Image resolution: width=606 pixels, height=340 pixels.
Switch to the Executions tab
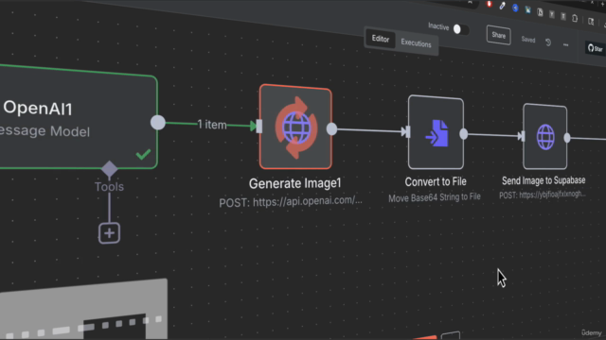point(416,43)
